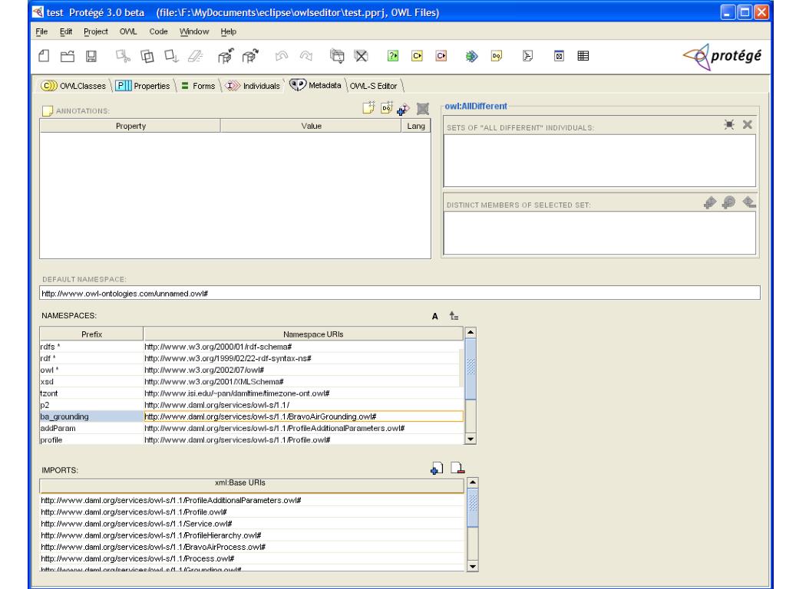Click the paste toolbar icon
786x589 pixels.
click(x=171, y=55)
